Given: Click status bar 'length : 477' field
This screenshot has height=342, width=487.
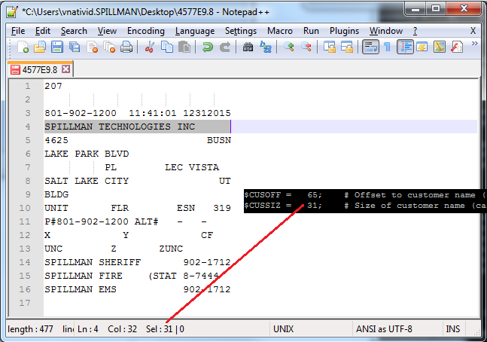Looking at the screenshot, I should point(30,329).
